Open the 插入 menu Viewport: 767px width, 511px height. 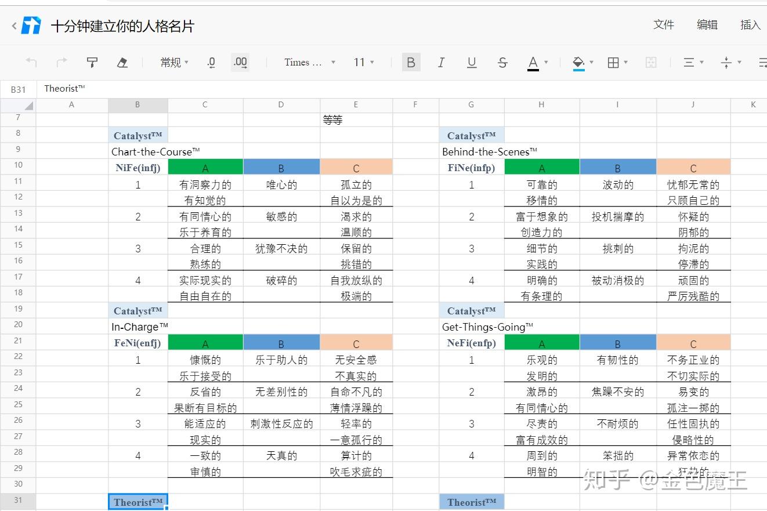pos(751,25)
